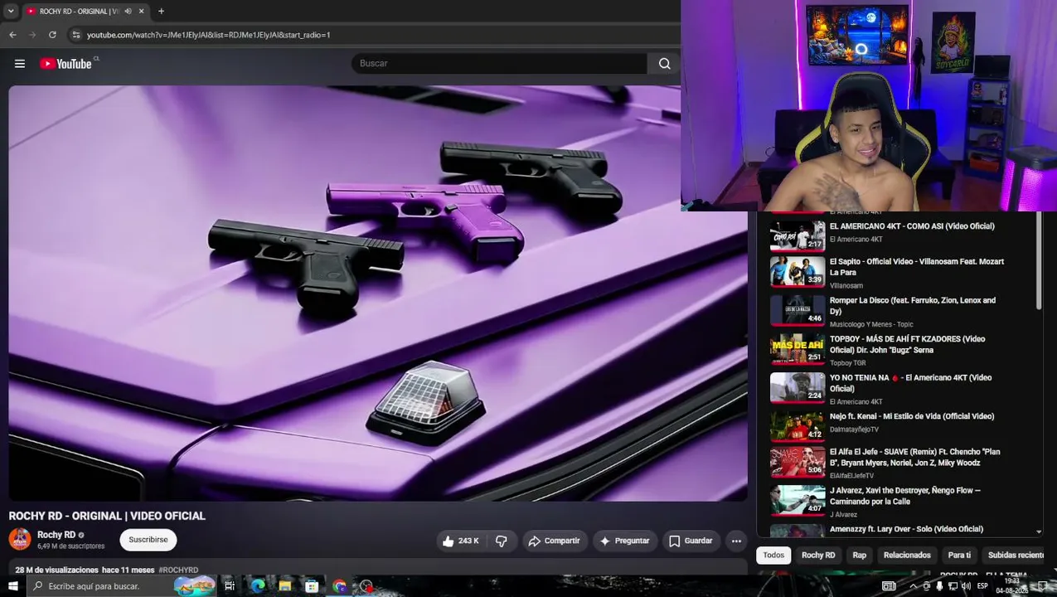1057x597 pixels.
Task: Go back in browser history
Action: (x=12, y=35)
